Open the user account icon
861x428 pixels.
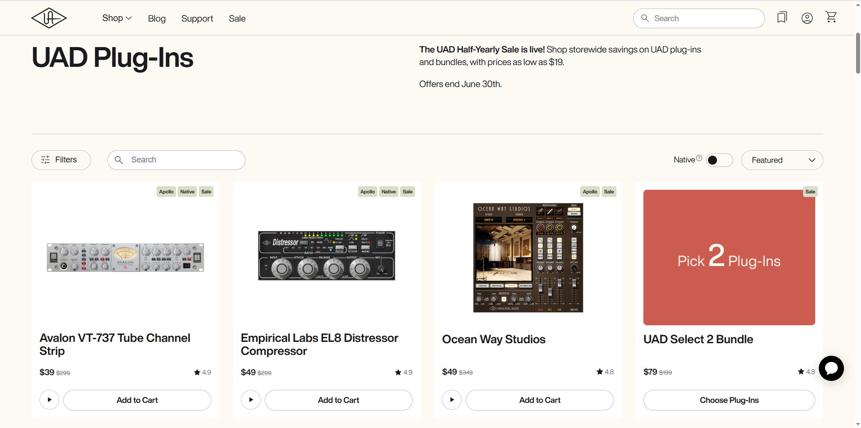[x=807, y=18]
